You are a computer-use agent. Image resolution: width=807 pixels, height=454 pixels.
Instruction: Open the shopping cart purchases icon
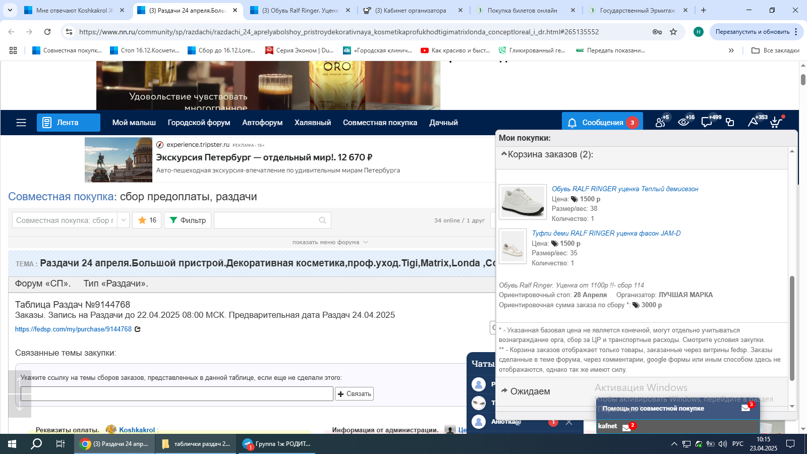(x=777, y=122)
